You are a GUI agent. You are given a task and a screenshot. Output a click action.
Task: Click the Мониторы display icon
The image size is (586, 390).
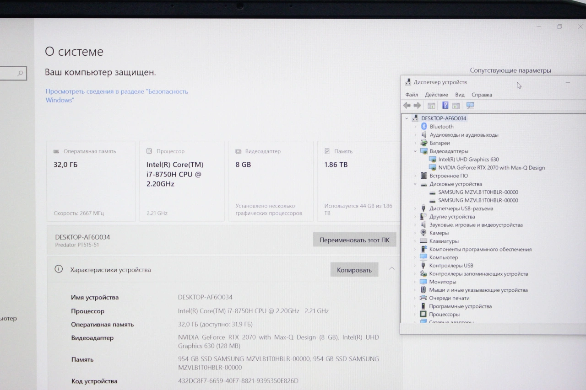(x=423, y=282)
